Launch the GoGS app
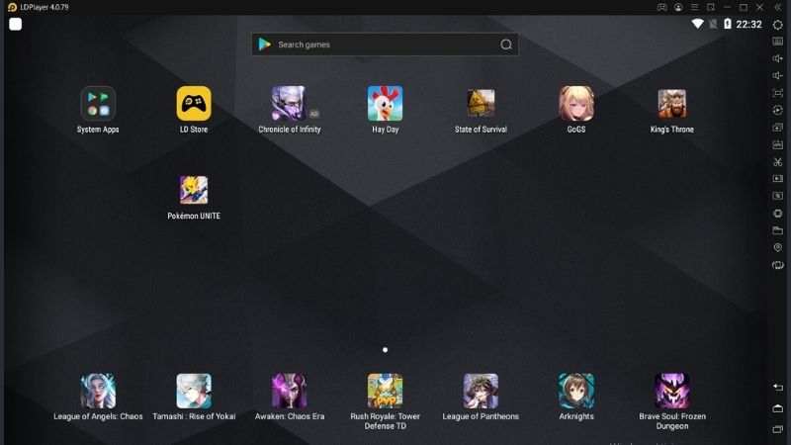791x445 pixels. pyautogui.click(x=576, y=104)
